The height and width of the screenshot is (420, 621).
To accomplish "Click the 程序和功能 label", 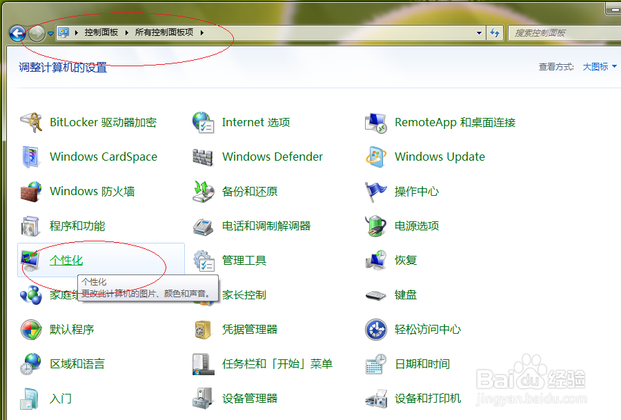I will tap(77, 226).
